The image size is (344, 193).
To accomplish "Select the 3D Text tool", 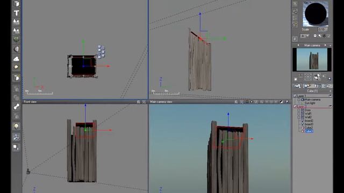I will tap(16, 13).
